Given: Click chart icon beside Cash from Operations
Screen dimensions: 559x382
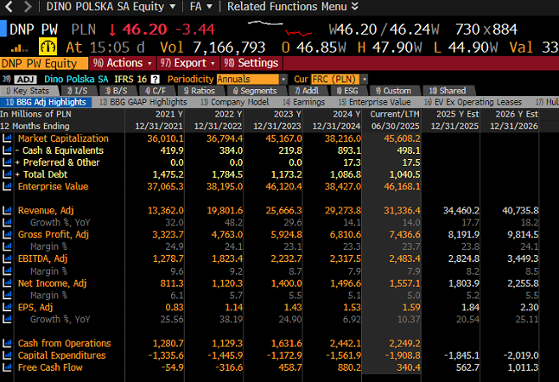Looking at the screenshot, I should 7,343.
